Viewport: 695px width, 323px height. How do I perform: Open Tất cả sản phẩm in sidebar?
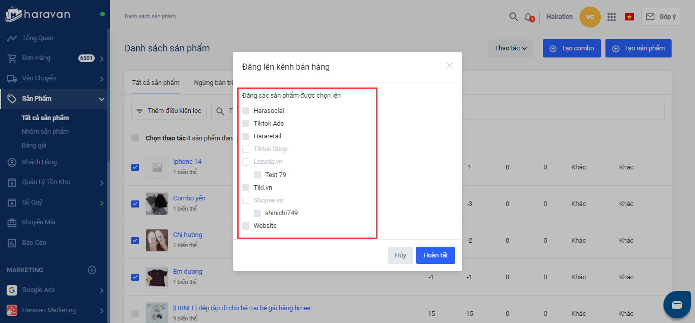point(45,118)
